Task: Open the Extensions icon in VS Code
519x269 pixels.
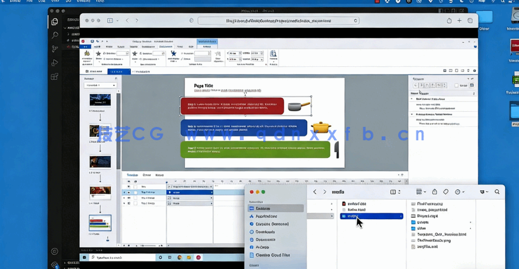Action: tap(54, 76)
